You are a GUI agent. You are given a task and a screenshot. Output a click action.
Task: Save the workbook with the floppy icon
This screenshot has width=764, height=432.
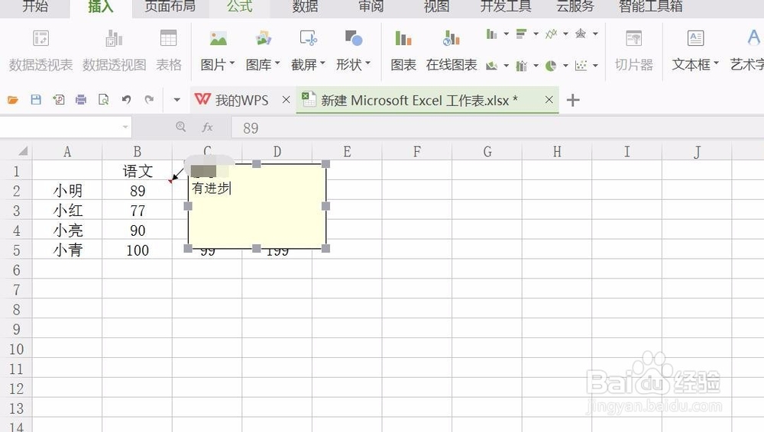(x=36, y=100)
